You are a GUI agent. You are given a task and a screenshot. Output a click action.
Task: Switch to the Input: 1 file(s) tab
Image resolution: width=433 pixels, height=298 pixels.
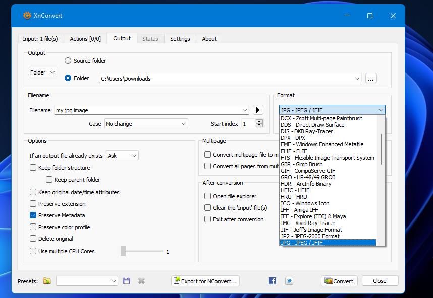40,39
